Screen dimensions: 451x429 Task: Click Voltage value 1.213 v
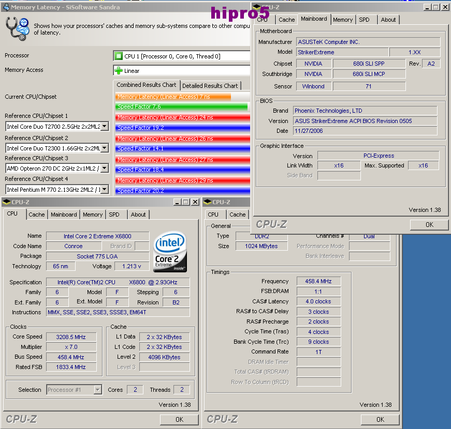[132, 266]
